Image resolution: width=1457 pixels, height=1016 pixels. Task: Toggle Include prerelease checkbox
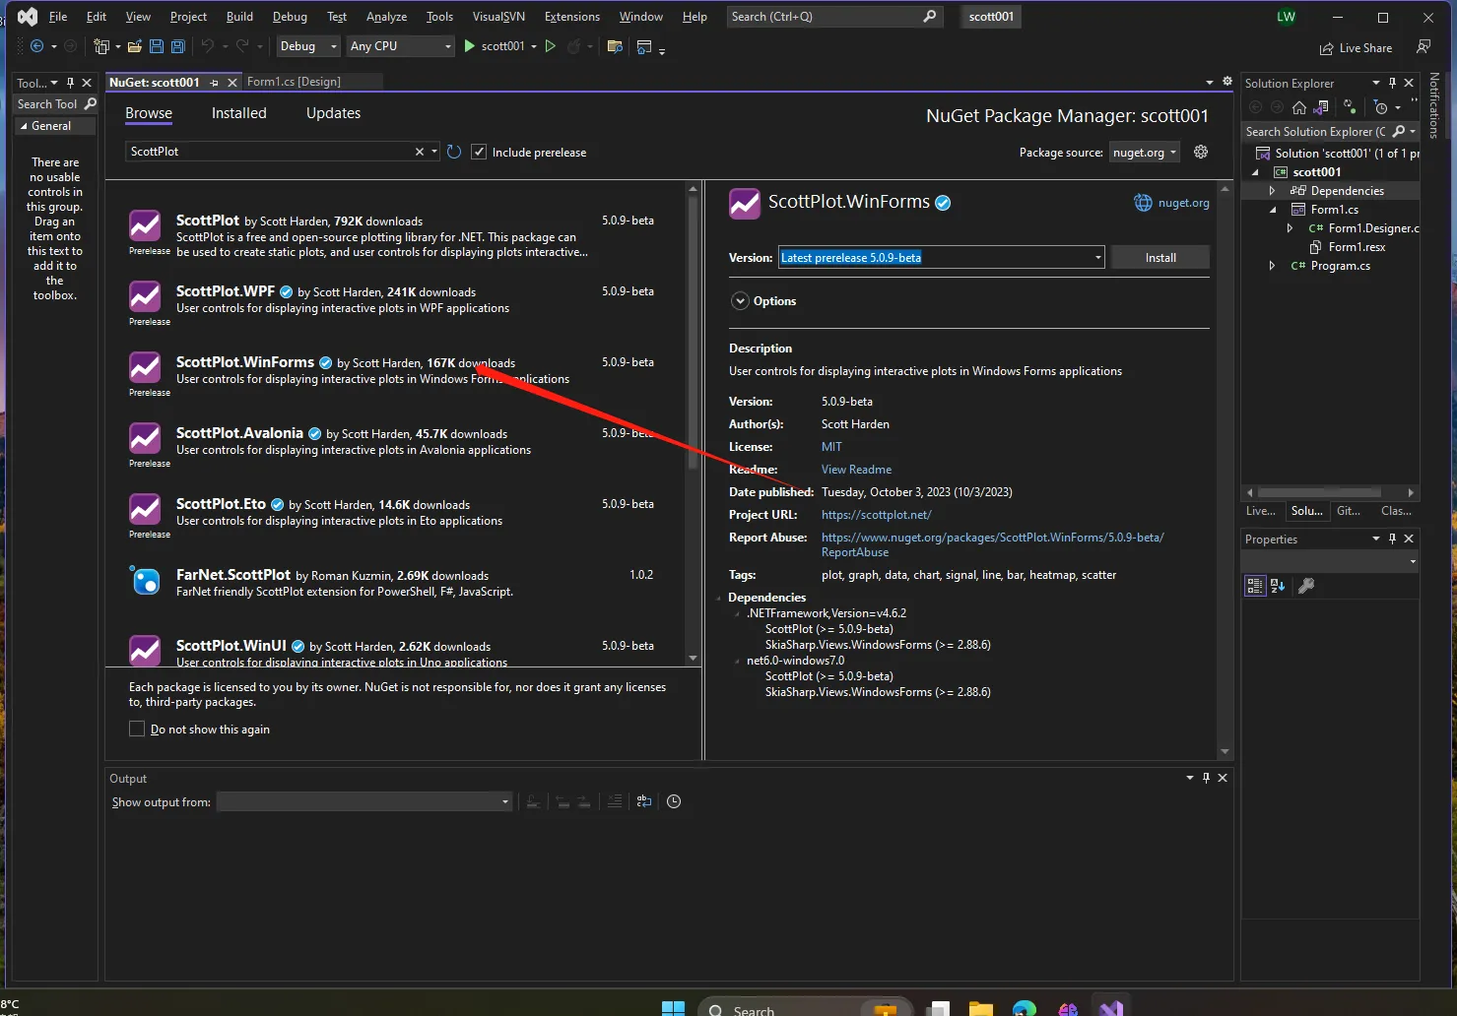(479, 152)
